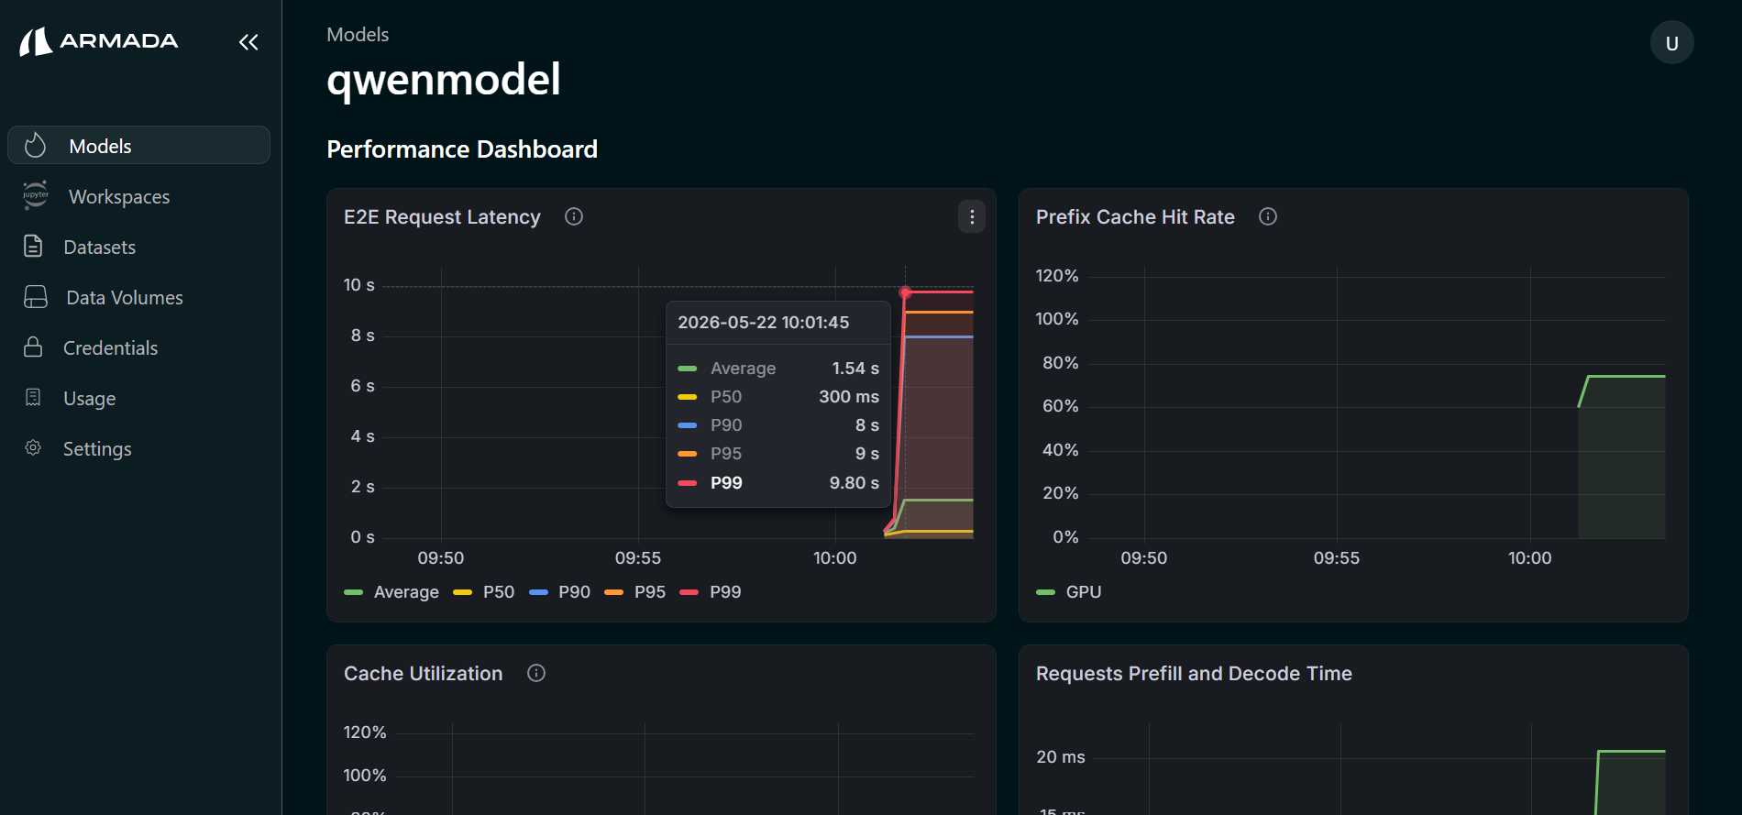This screenshot has width=1742, height=815.
Task: Open Data Volumes section
Action: [x=125, y=297]
